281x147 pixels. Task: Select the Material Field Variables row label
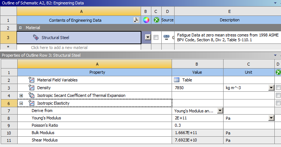pyautogui.click(x=57, y=80)
